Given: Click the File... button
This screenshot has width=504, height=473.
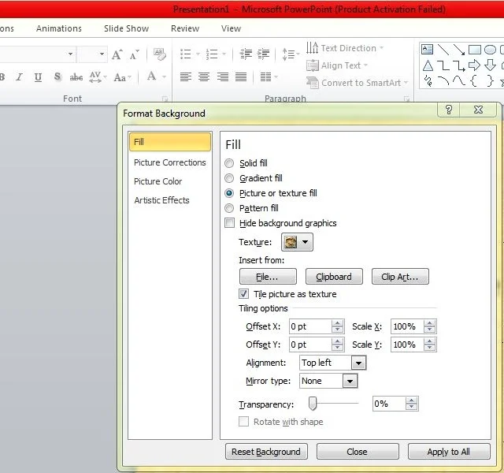Looking at the screenshot, I should [x=268, y=277].
